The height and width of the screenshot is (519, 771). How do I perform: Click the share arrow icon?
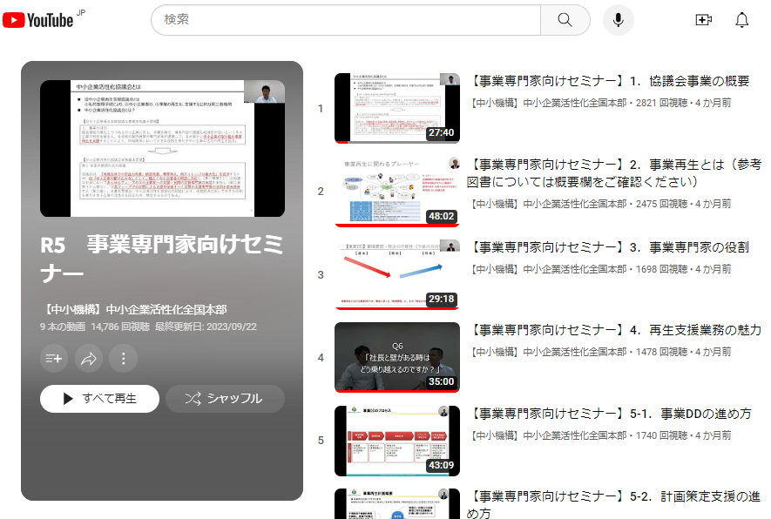pos(88,358)
